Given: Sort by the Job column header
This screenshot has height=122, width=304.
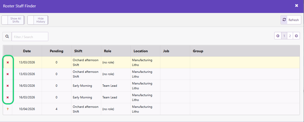Looking at the screenshot, I should tap(175, 51).
